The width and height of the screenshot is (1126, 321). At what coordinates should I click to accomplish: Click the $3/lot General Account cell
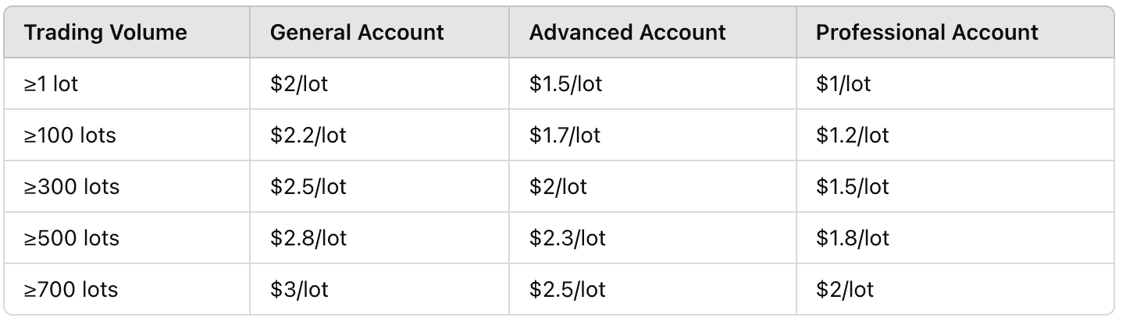(299, 290)
